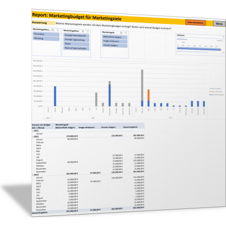Enable multi-select in the Marketingziel slicer
Image resolution: width=226 pixels, height=226 pixels.
pos(121,33)
